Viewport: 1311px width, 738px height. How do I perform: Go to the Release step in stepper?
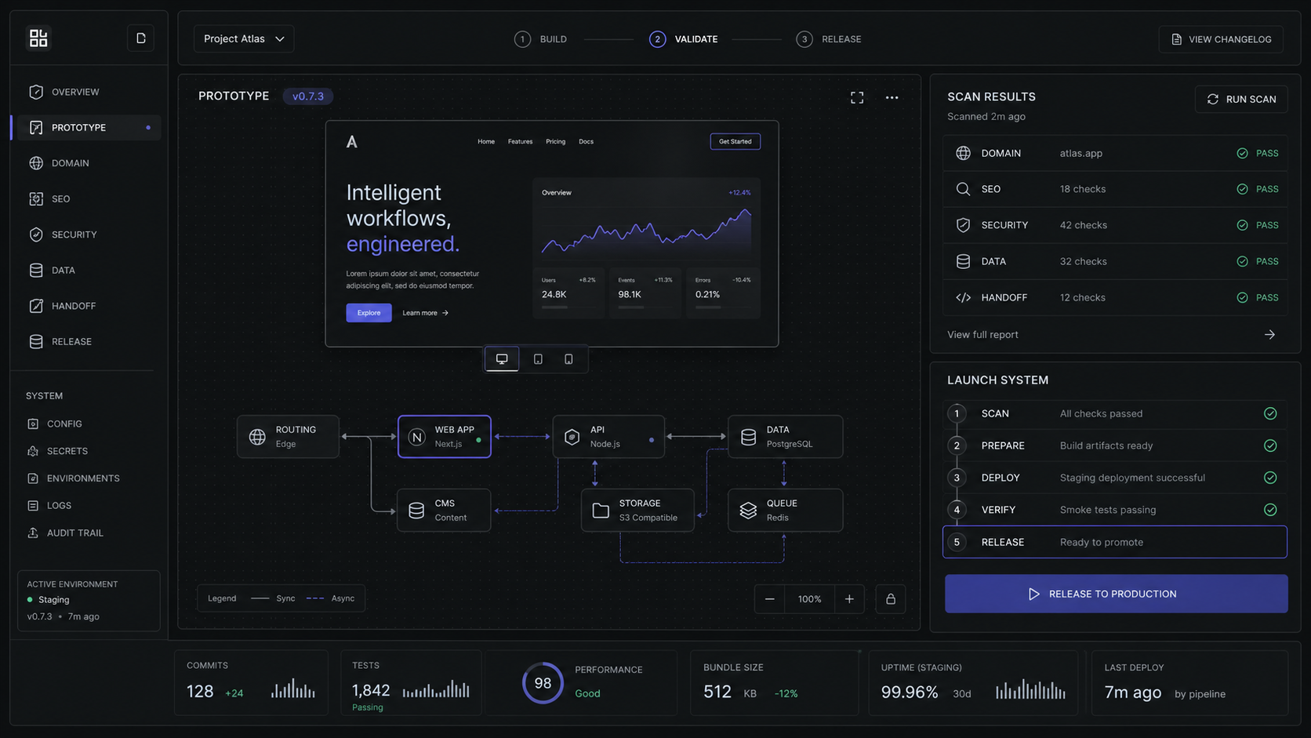coord(829,39)
